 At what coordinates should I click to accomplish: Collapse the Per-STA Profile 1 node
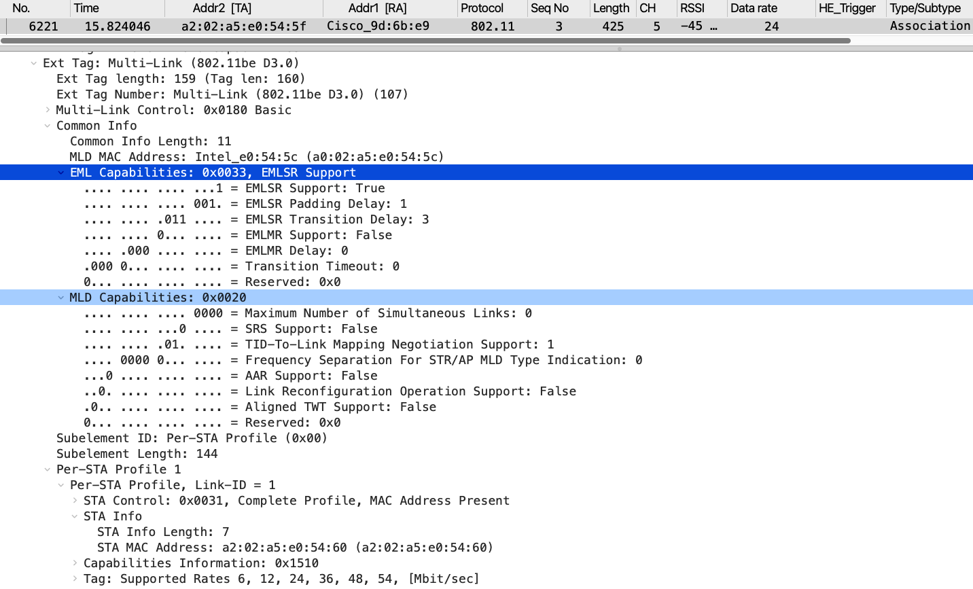pyautogui.click(x=48, y=469)
